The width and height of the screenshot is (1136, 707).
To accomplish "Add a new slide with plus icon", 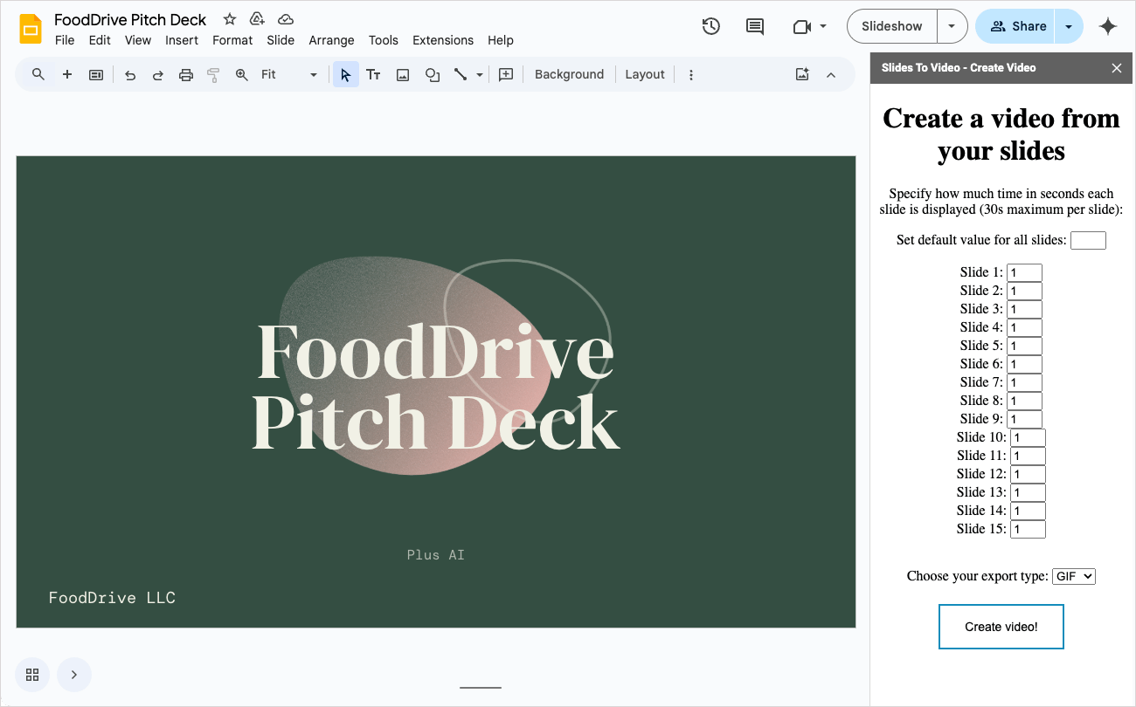I will [67, 74].
